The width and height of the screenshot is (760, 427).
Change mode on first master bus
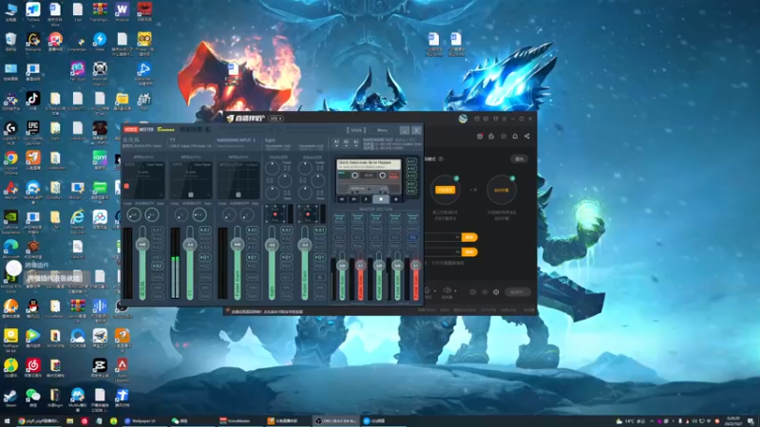coord(339,218)
